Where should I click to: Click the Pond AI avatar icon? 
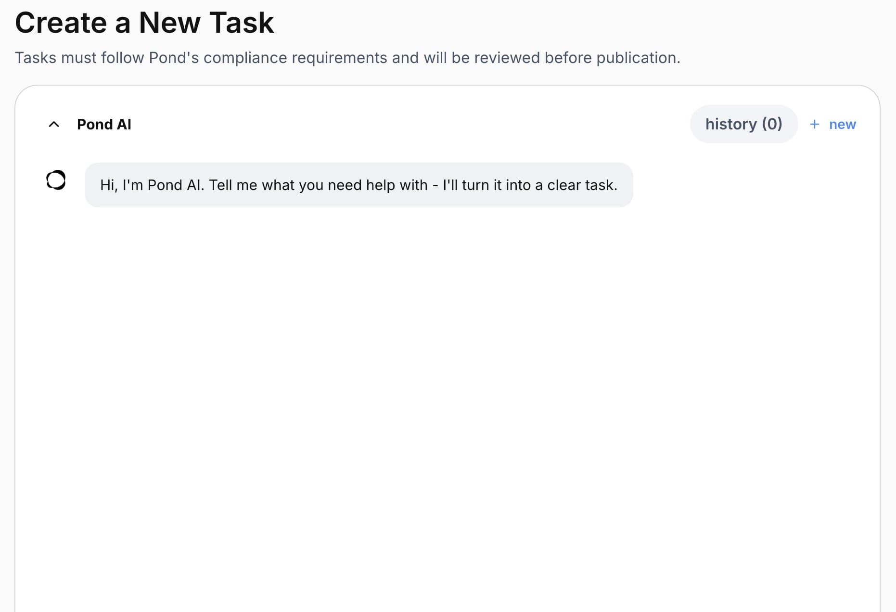click(x=56, y=180)
